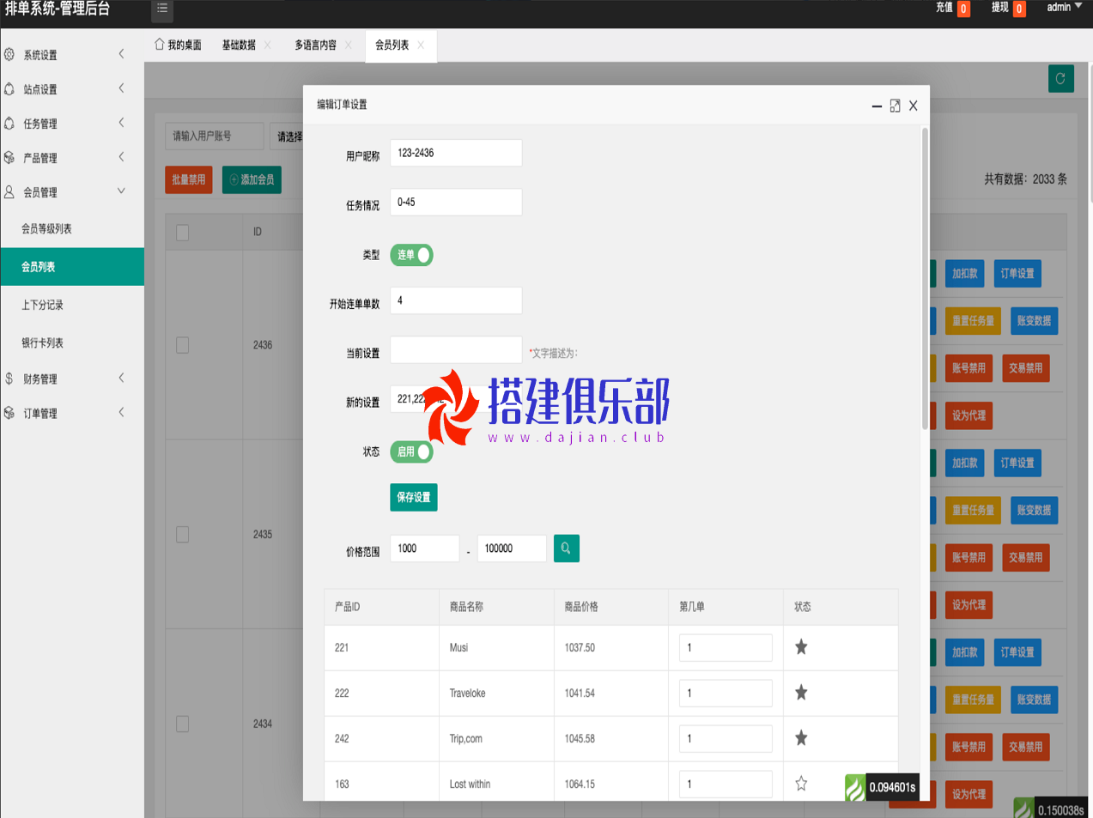Click the minimum price field showing 1000
The height and width of the screenshot is (818, 1093).
click(x=425, y=548)
